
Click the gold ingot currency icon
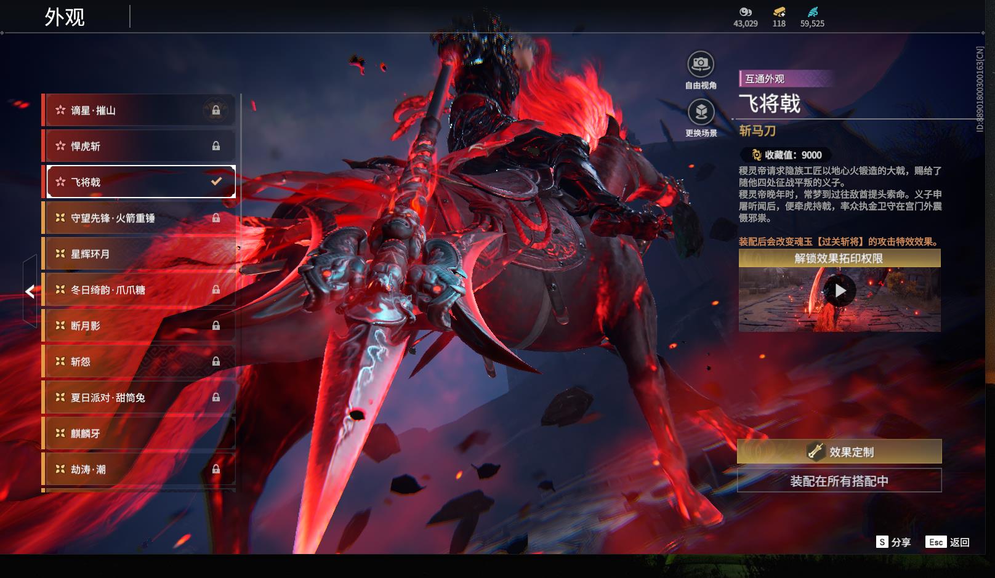pyautogui.click(x=779, y=12)
